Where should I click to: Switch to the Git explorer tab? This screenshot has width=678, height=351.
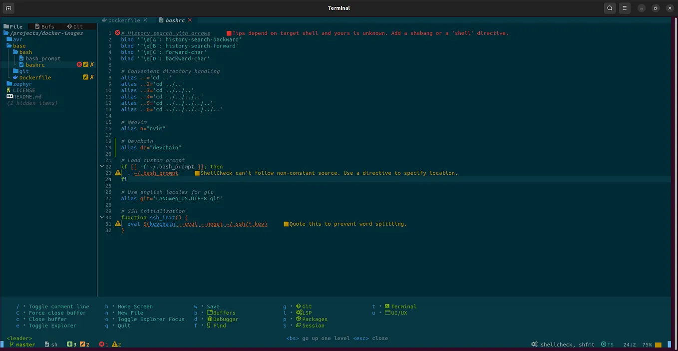pos(75,26)
